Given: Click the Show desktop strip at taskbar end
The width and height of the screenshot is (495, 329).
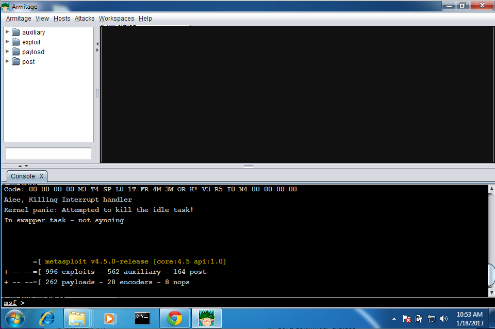Looking at the screenshot, I should click(492, 319).
